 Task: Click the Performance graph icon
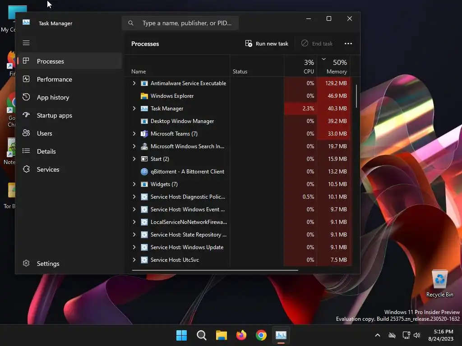click(x=26, y=79)
